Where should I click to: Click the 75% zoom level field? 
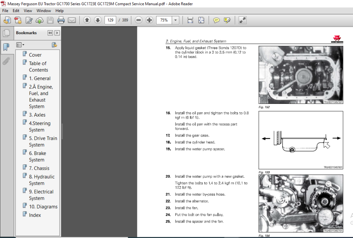164,20
